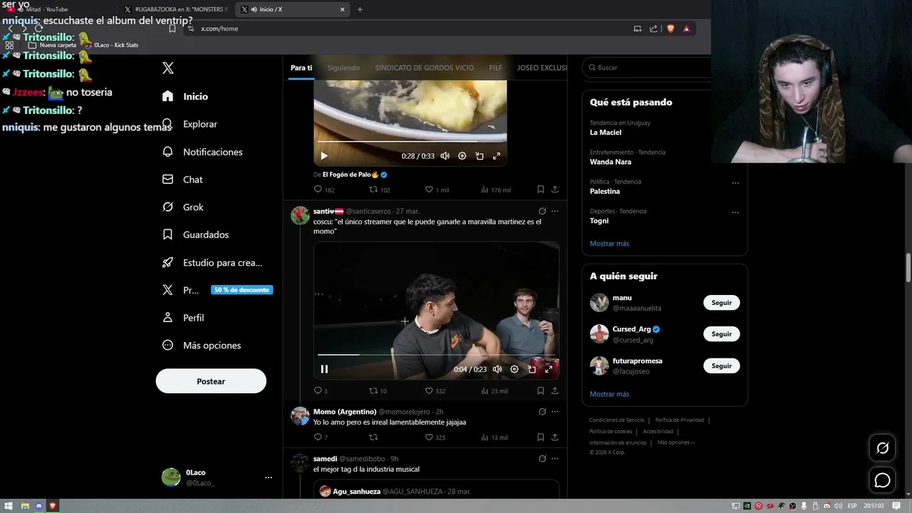Click the Postear button
Screen dimensions: 912x513
211,381
